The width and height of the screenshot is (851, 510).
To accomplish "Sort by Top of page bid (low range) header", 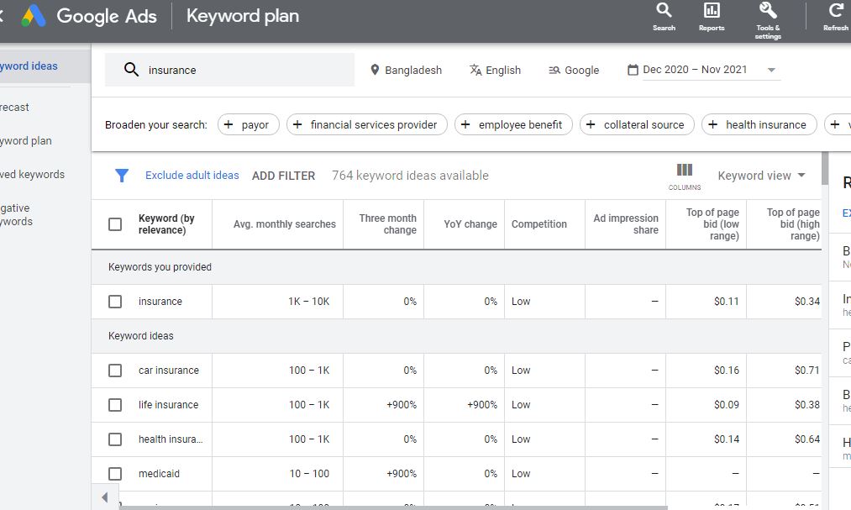I will coord(712,224).
